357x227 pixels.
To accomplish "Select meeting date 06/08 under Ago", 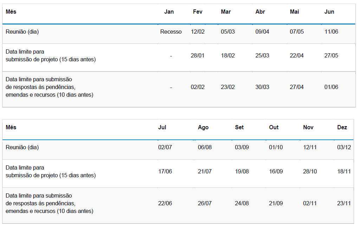I will pyautogui.click(x=205, y=147).
